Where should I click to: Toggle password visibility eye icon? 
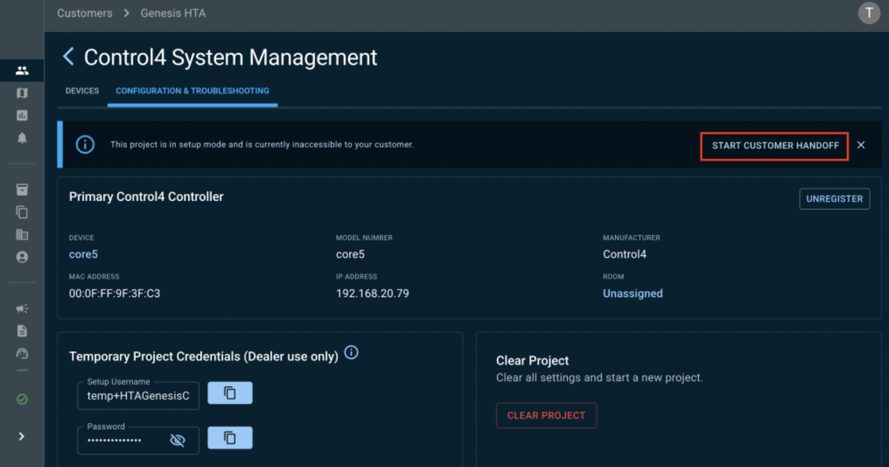tap(178, 440)
